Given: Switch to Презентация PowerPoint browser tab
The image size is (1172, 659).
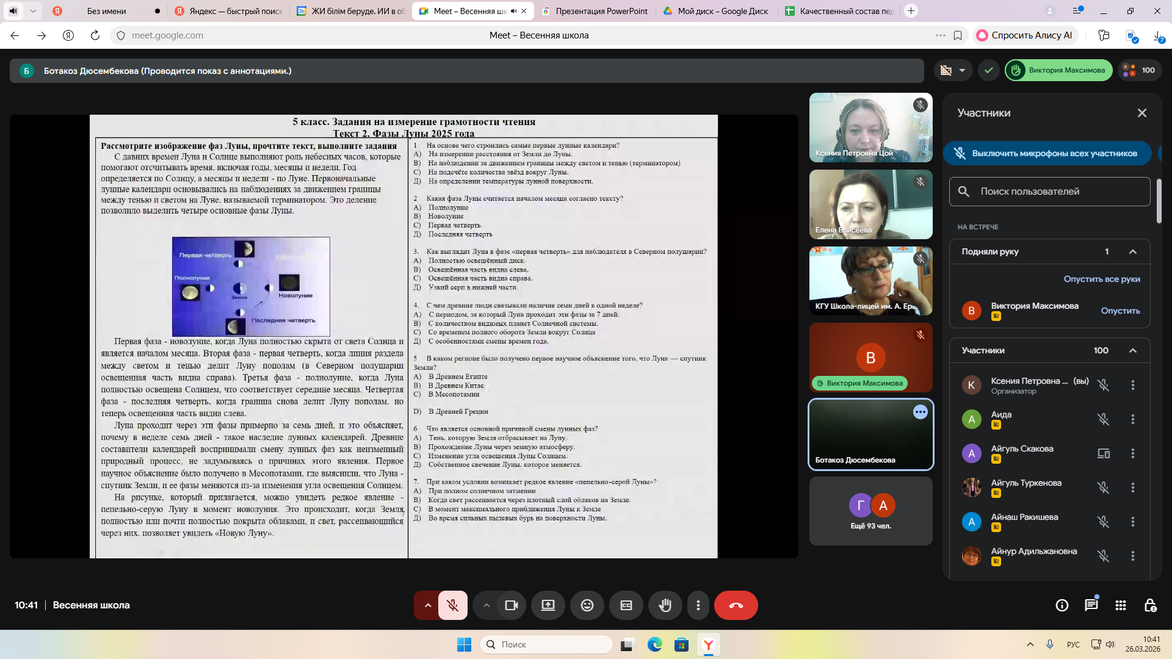Looking at the screenshot, I should coord(601,11).
